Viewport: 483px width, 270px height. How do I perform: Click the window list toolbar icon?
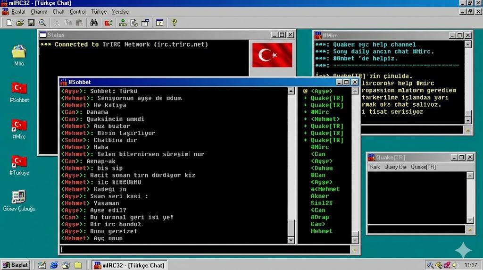(x=145, y=23)
